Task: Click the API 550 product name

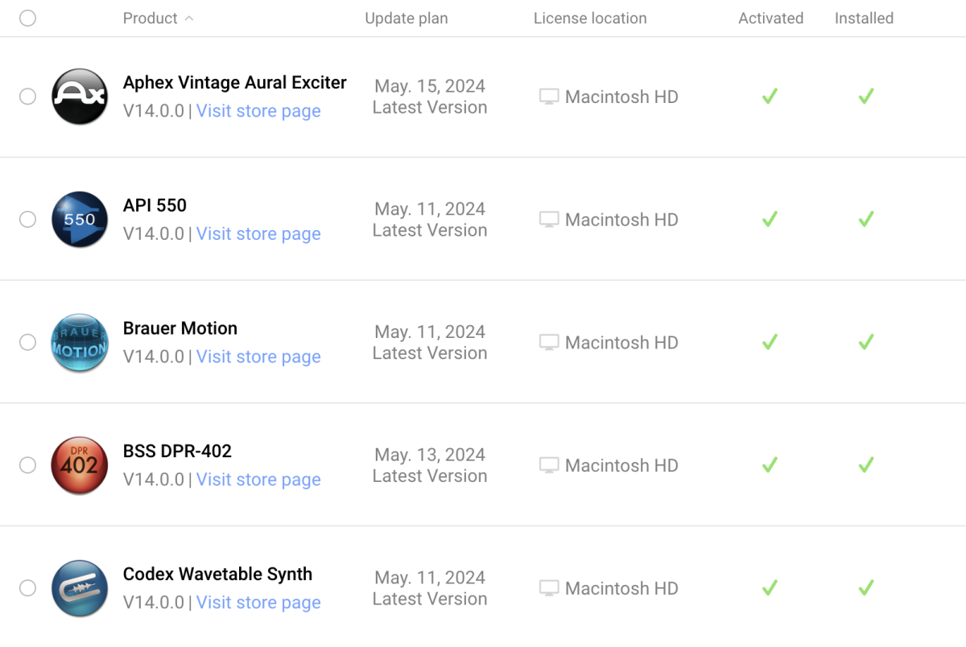Action: tap(155, 205)
